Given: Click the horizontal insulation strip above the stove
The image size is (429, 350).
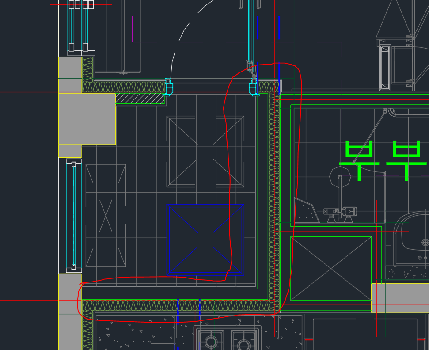Looking at the screenshot, I should point(177,305).
